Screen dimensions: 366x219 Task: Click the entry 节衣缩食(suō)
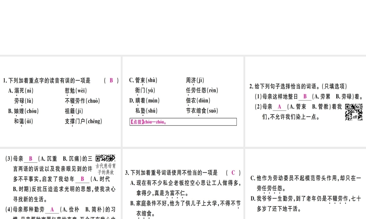[x=202, y=111]
